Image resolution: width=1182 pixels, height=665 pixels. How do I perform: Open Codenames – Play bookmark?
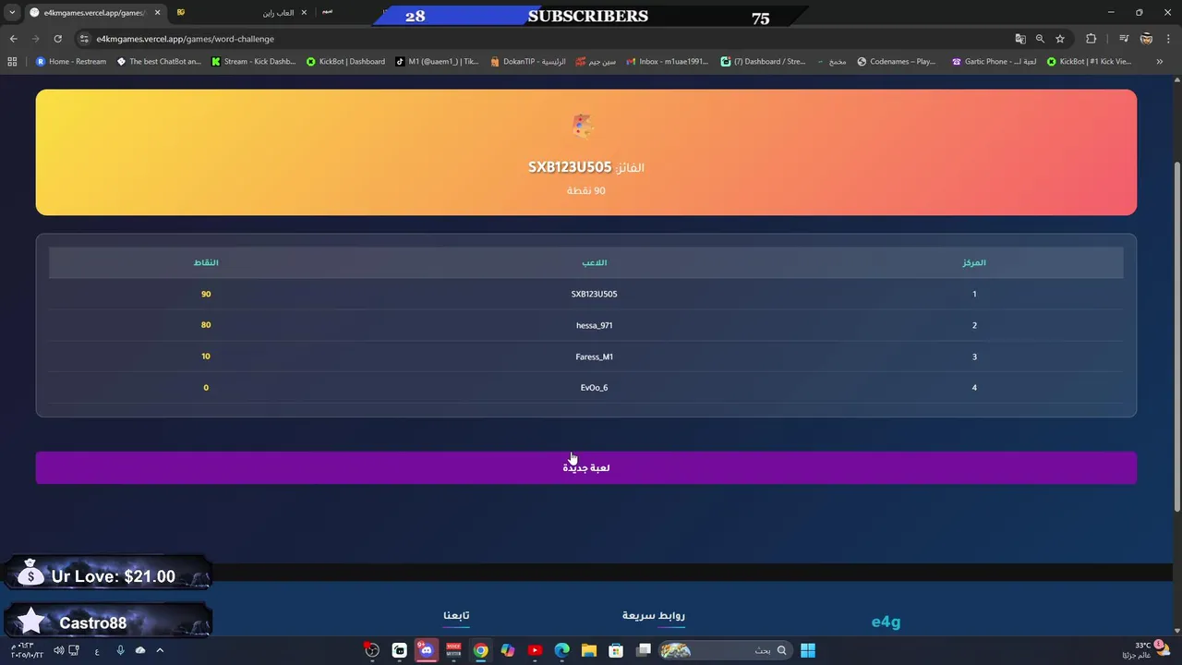897,62
